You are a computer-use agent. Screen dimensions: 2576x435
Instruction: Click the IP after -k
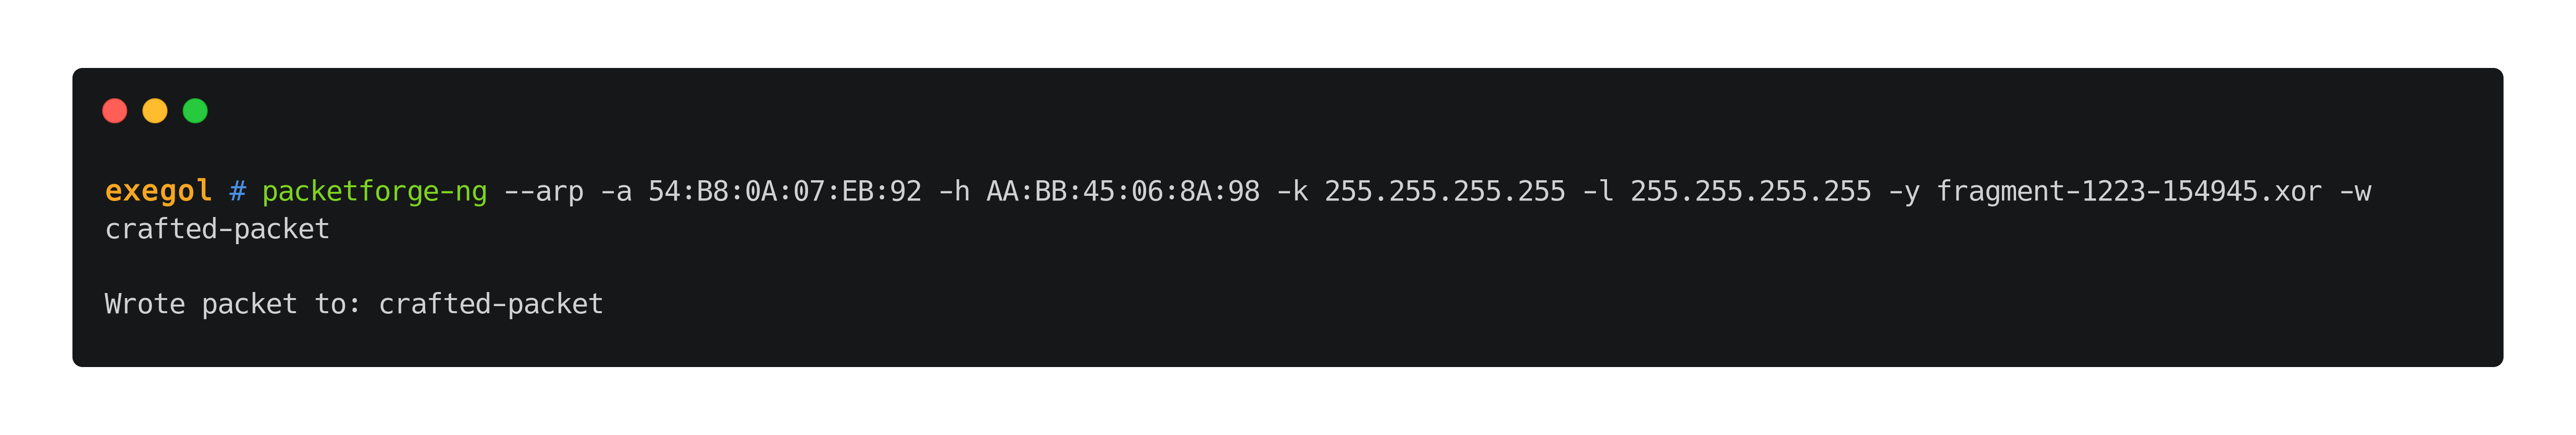point(1445,191)
